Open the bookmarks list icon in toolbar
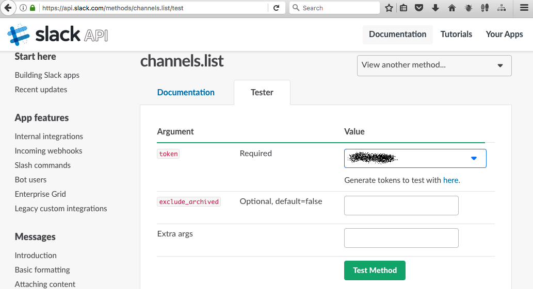 coord(403,8)
